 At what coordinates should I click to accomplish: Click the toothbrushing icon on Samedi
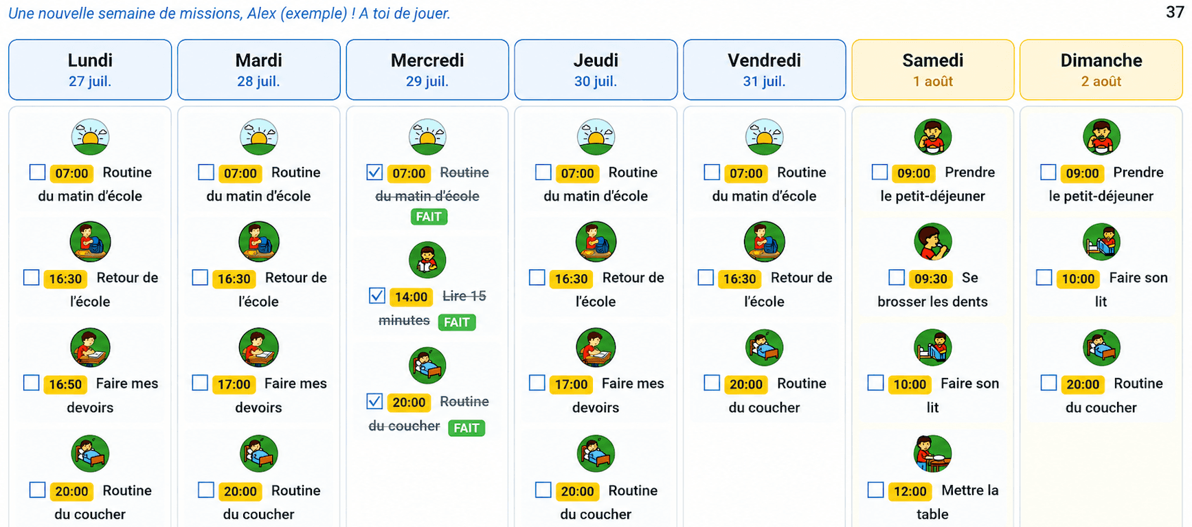tap(932, 241)
